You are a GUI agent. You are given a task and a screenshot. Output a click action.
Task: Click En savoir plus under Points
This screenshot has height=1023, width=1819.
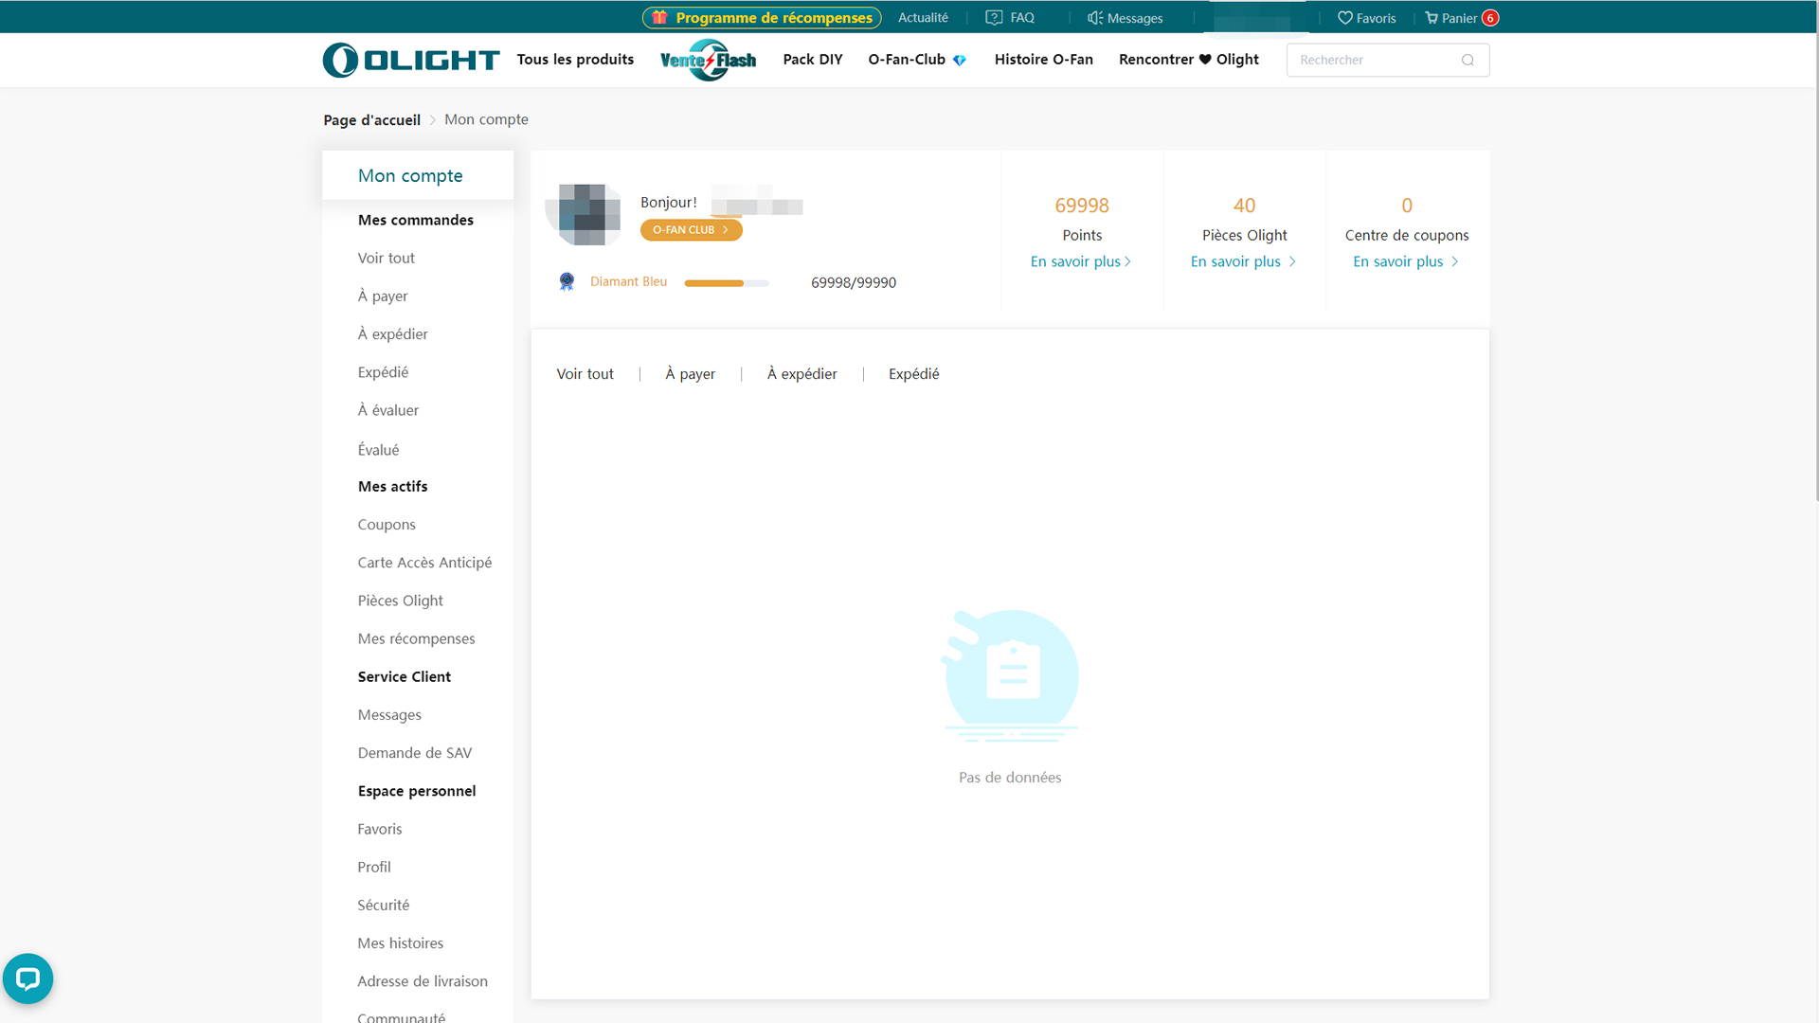click(x=1081, y=261)
